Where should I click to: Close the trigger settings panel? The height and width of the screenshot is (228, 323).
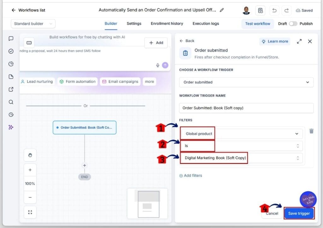coord(310,42)
